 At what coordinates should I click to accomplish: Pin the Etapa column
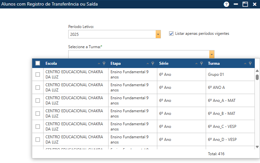click(x=153, y=63)
